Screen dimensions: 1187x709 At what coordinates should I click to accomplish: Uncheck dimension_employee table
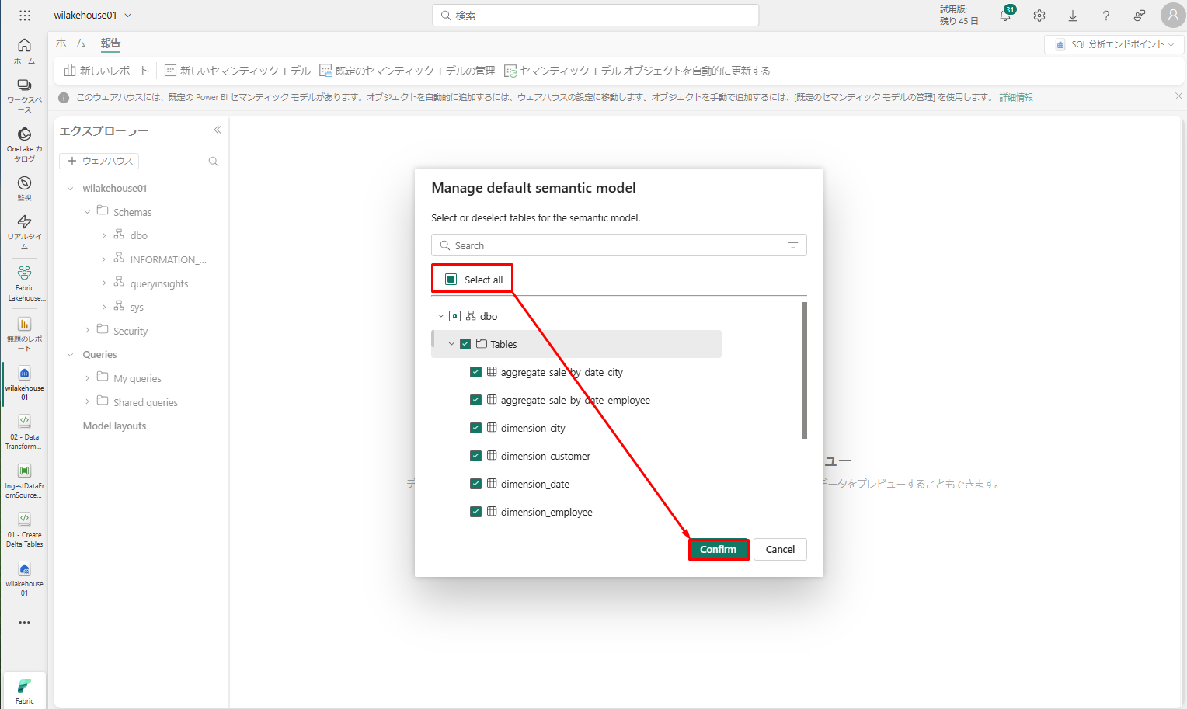(x=475, y=512)
